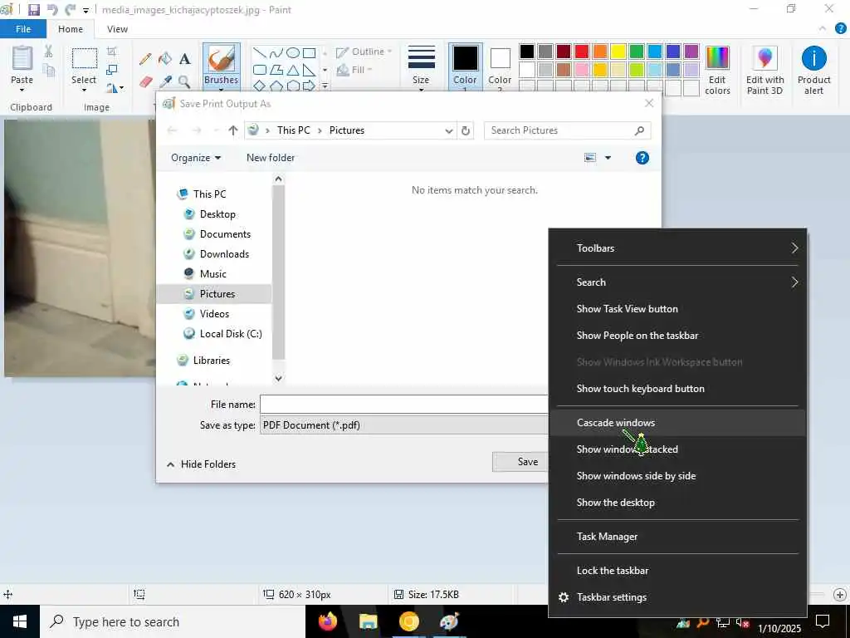Collapse folders with Hide Folders

click(x=201, y=464)
